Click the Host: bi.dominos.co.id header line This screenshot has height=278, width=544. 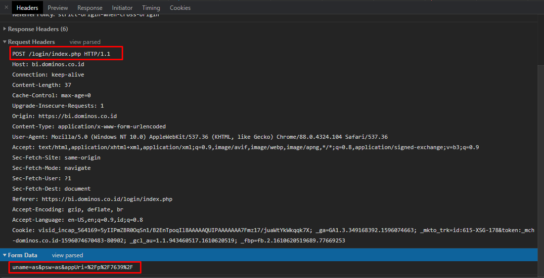click(48, 64)
